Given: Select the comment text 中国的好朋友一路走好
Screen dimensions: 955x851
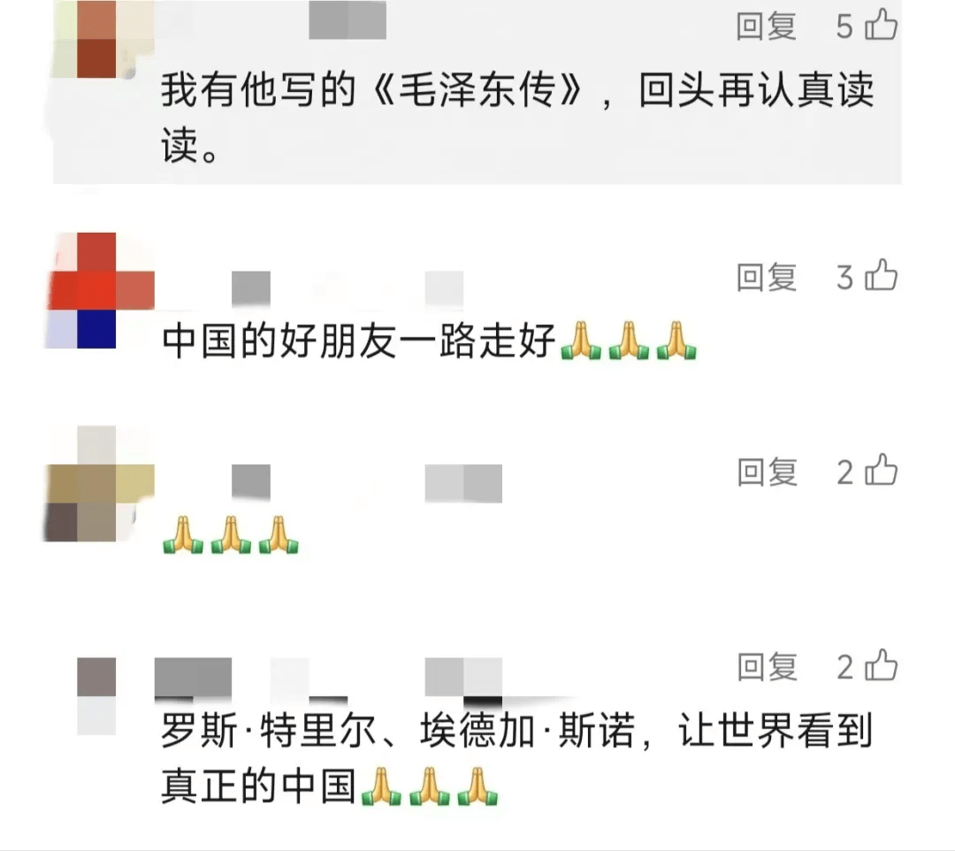Looking at the screenshot, I should (358, 340).
